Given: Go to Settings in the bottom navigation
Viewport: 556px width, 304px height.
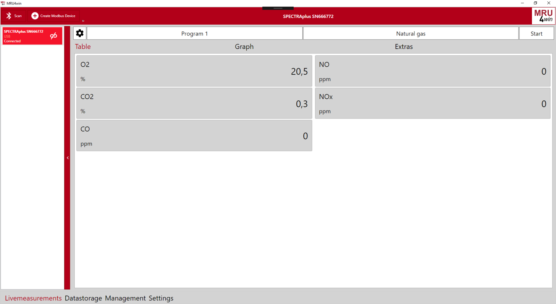Looking at the screenshot, I should [161, 298].
